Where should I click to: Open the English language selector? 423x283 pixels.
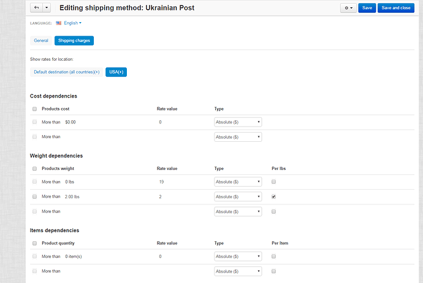click(x=72, y=23)
